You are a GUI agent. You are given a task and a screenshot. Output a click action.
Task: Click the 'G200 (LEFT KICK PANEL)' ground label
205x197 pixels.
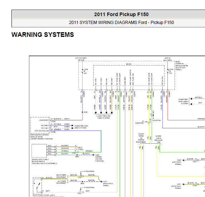(177, 162)
